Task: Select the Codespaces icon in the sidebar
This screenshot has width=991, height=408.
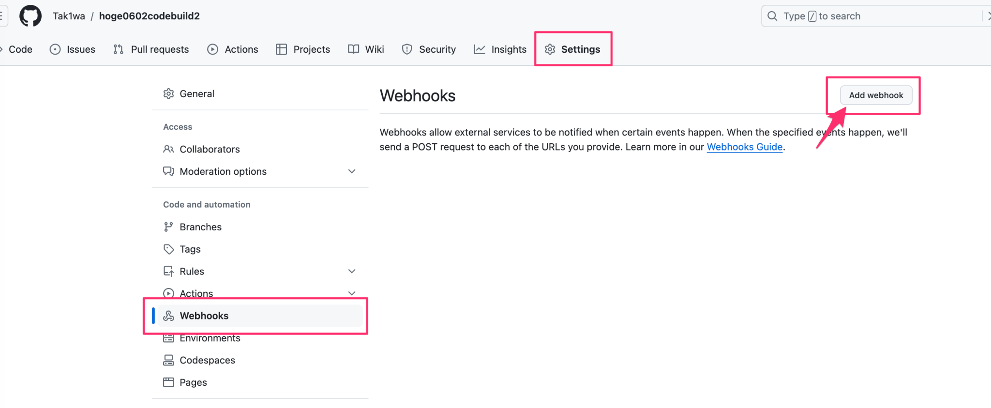Action: coord(168,360)
